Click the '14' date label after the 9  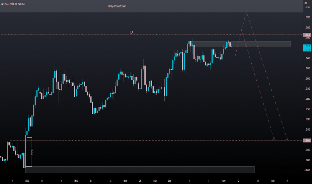[42, 181]
